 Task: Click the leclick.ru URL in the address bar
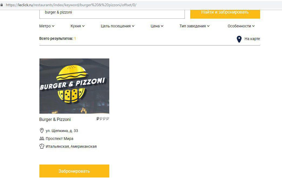(71, 5)
